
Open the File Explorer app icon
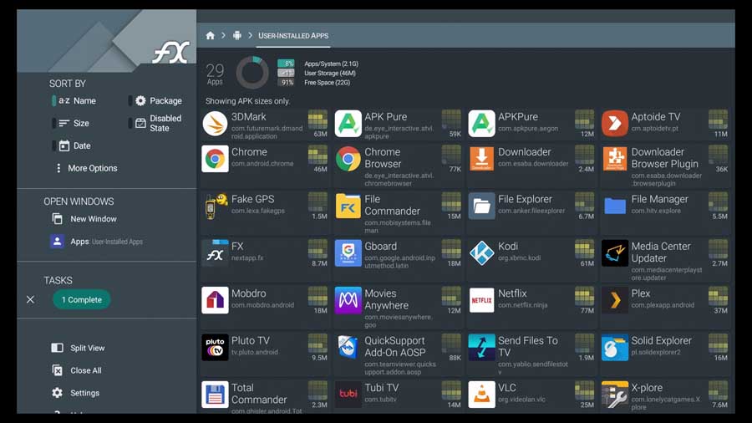(x=481, y=206)
